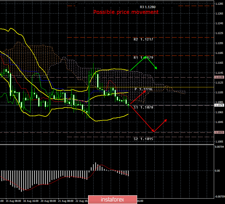Click the 1.1023 price level tag
Image resolution: width=225 pixels, height=204 pixels.
219,132
